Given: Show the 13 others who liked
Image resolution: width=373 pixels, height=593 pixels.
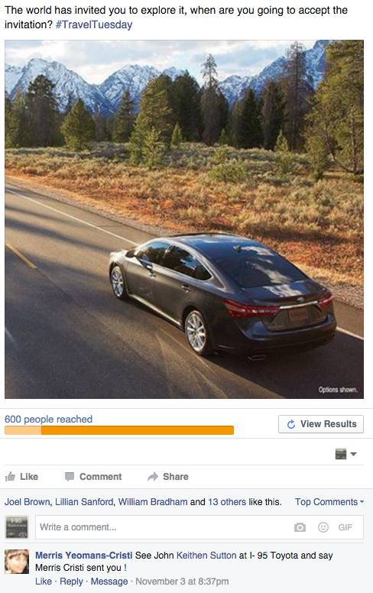Looking at the screenshot, I should point(227,502).
